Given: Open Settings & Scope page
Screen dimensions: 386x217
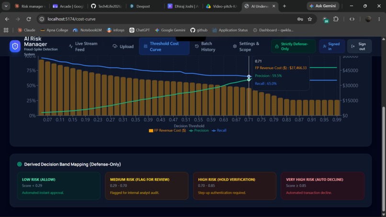Looking at the screenshot, I should click(x=246, y=46).
